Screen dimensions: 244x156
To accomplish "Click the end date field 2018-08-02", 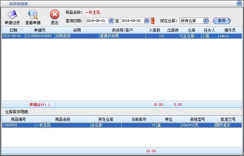I will tap(133, 21).
